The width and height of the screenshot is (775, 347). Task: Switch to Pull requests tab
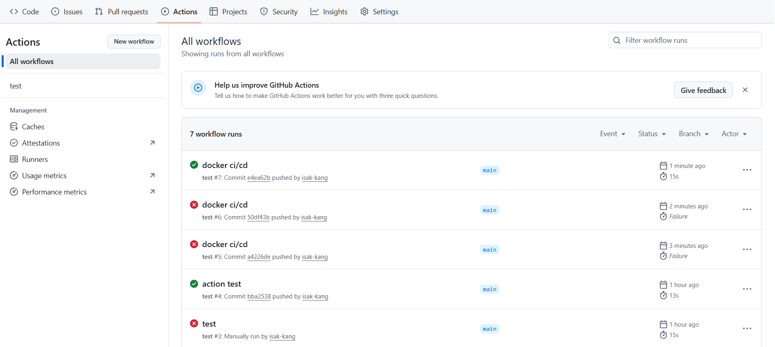(x=122, y=11)
